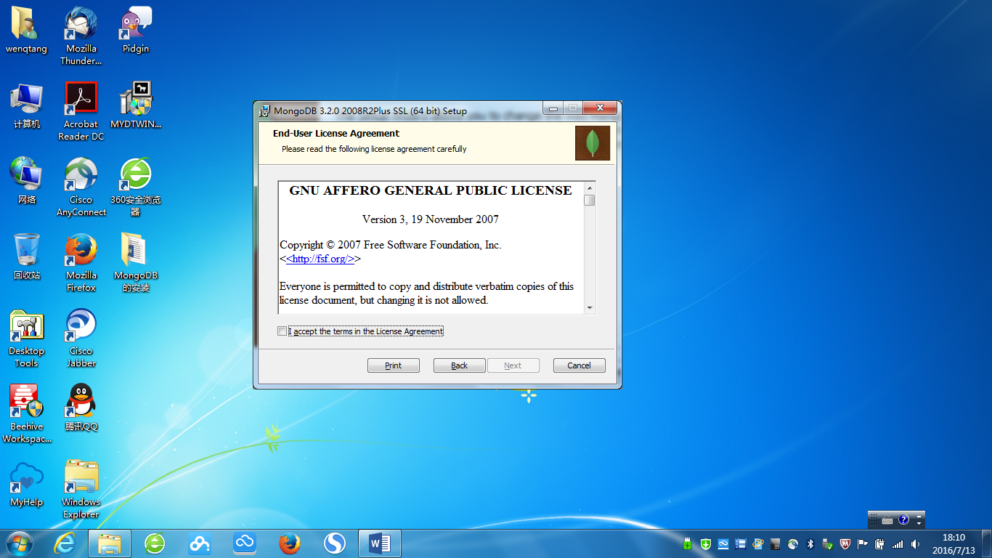The image size is (992, 558).
Task: Open McAfee shield tray icon
Action: point(845,543)
